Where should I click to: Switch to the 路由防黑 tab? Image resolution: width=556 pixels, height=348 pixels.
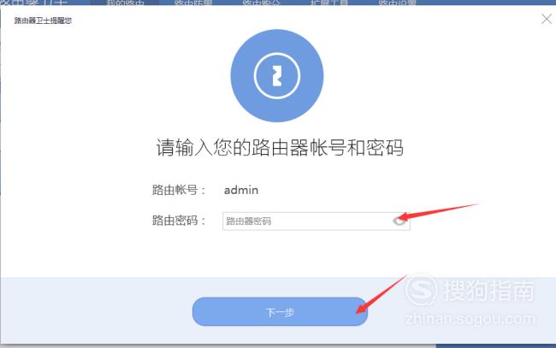point(193,3)
